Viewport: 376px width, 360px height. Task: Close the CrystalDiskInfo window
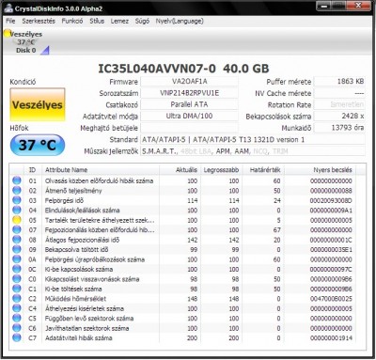click(x=358, y=6)
